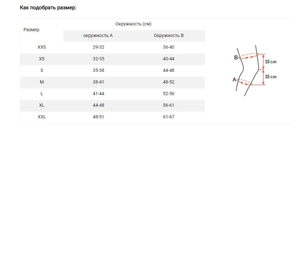This screenshot has height=262, width=307.
Task: Click the 'Размер' header cell
Action: (x=31, y=30)
